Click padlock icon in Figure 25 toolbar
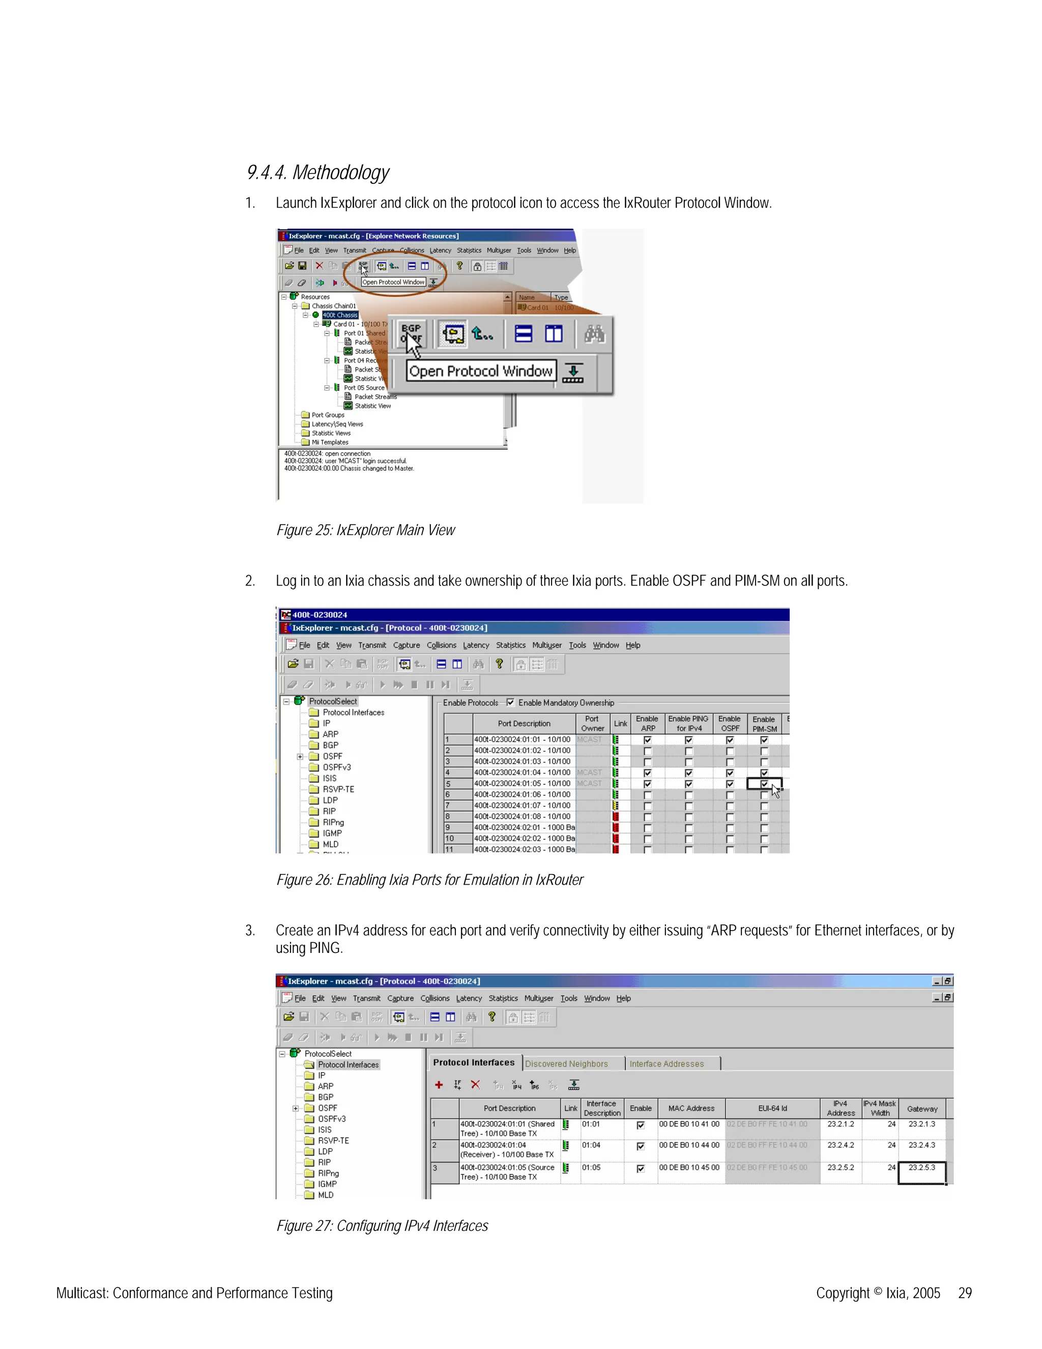The image size is (1042, 1349). click(477, 266)
